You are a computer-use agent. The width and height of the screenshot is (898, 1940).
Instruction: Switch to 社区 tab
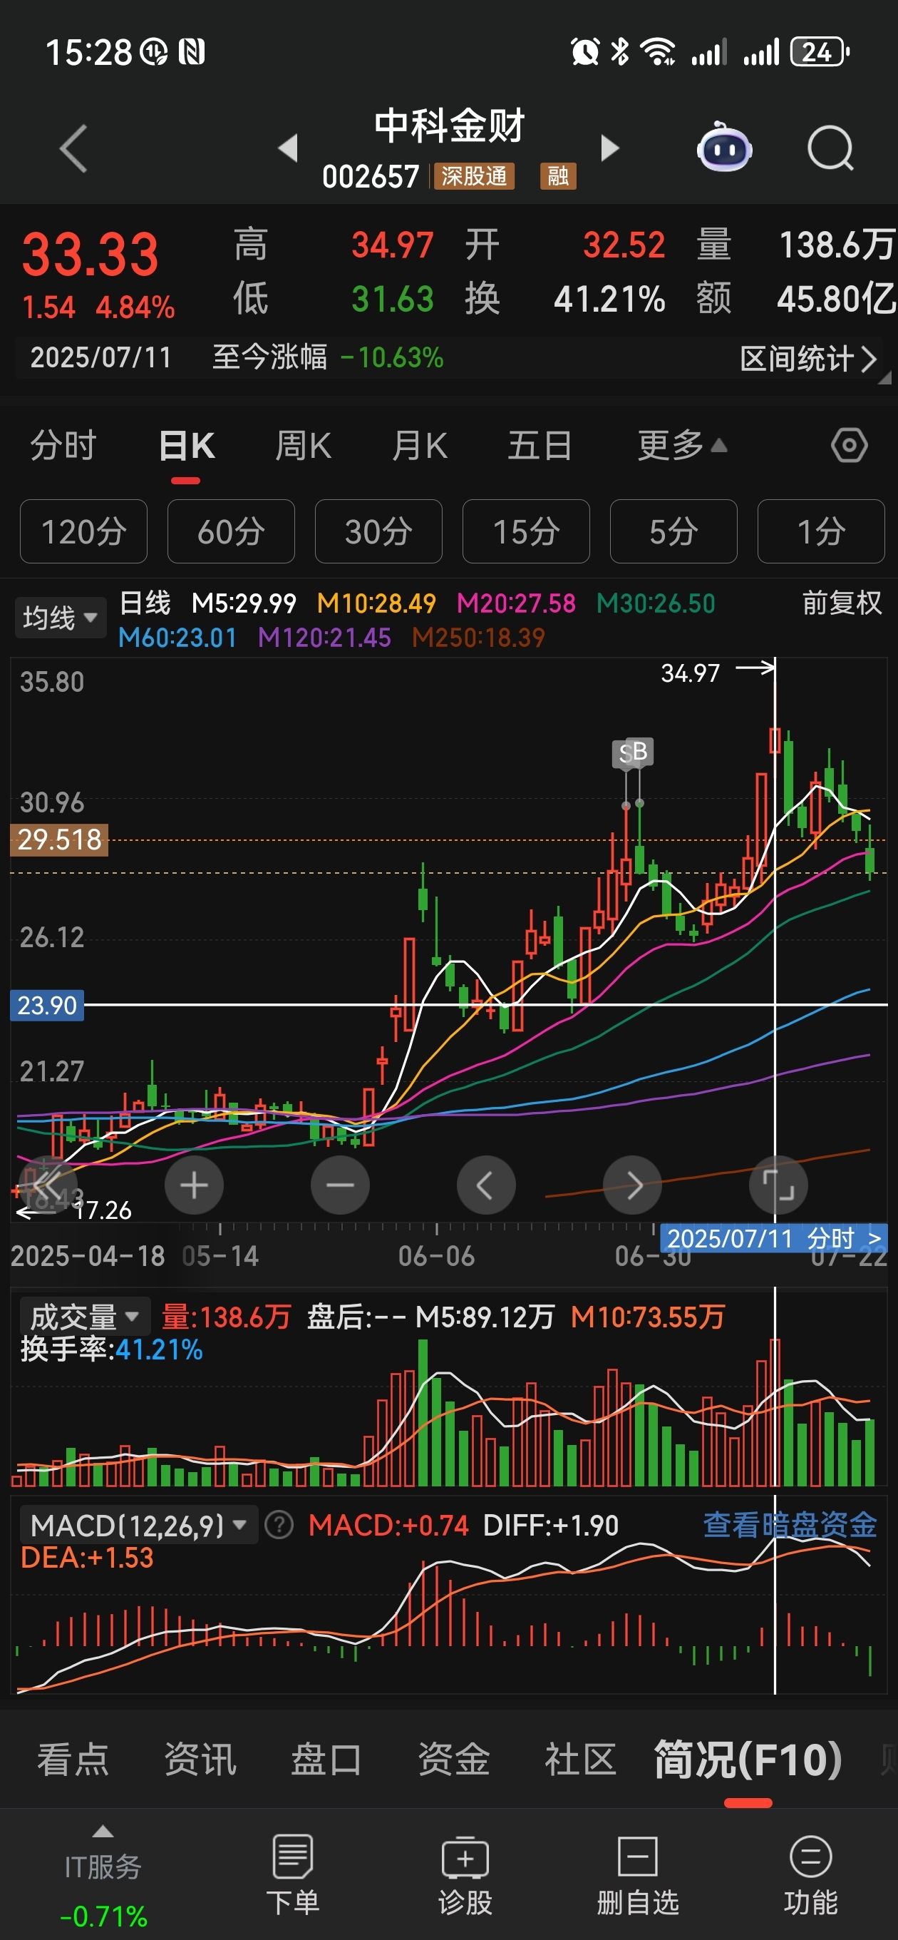[580, 1760]
